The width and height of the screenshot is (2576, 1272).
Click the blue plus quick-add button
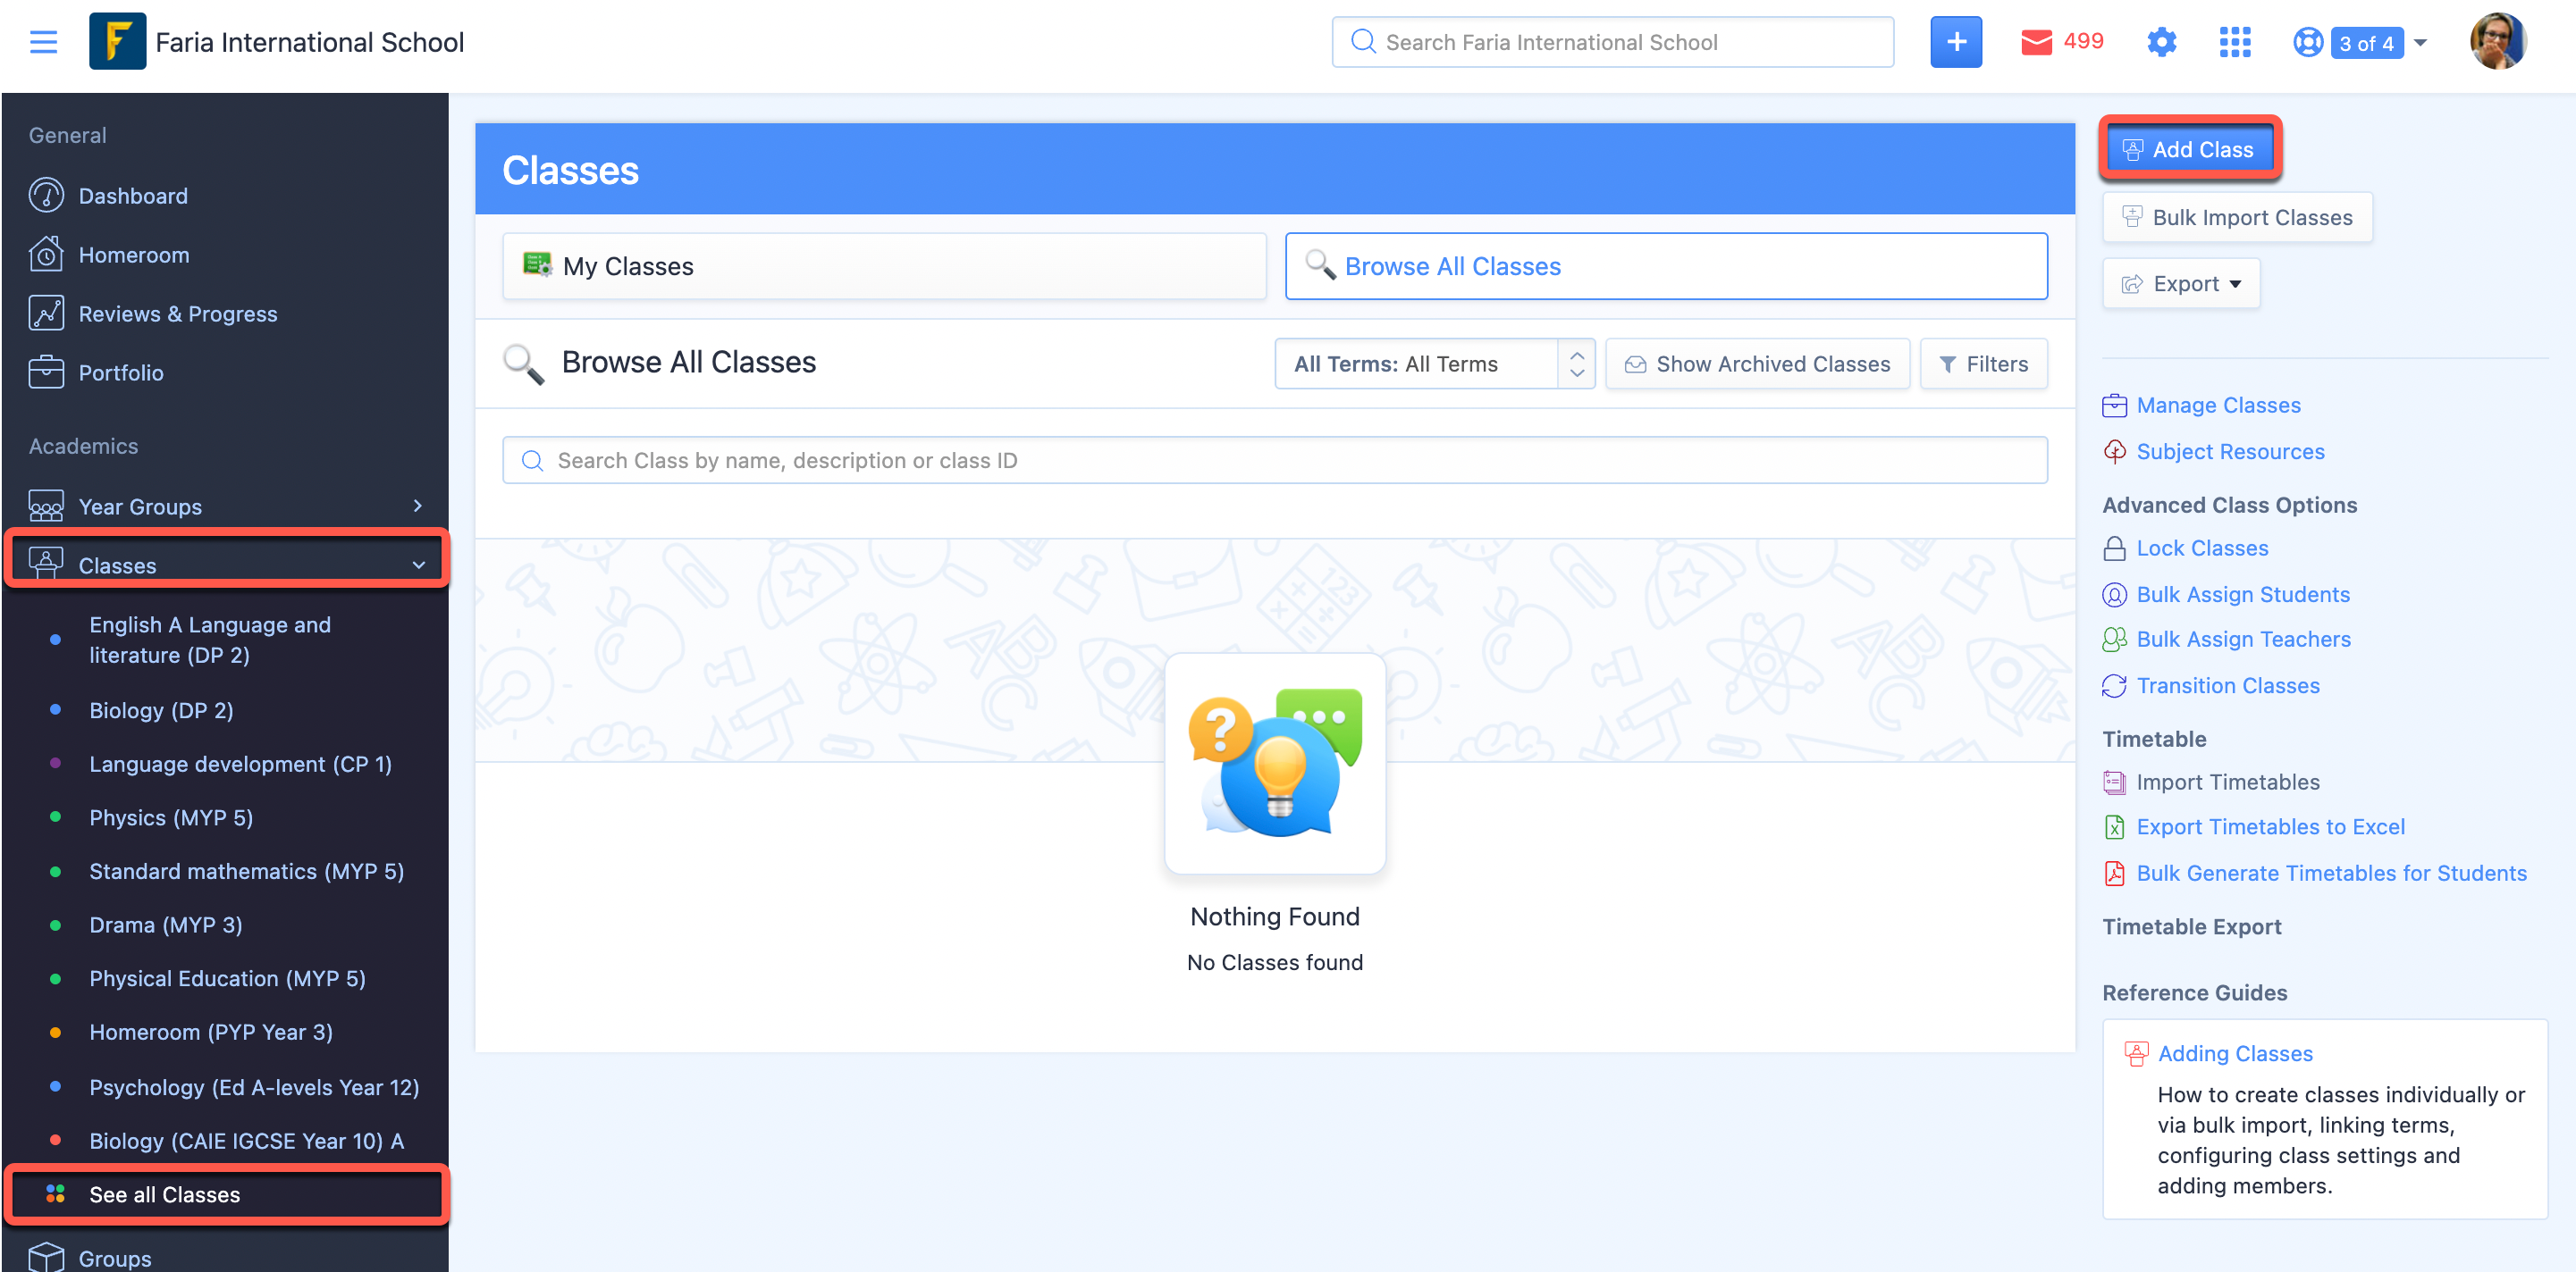[1955, 42]
